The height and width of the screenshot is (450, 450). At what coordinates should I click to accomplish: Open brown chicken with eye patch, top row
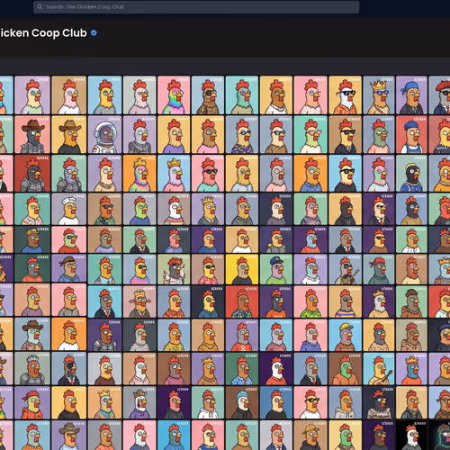tap(208, 95)
